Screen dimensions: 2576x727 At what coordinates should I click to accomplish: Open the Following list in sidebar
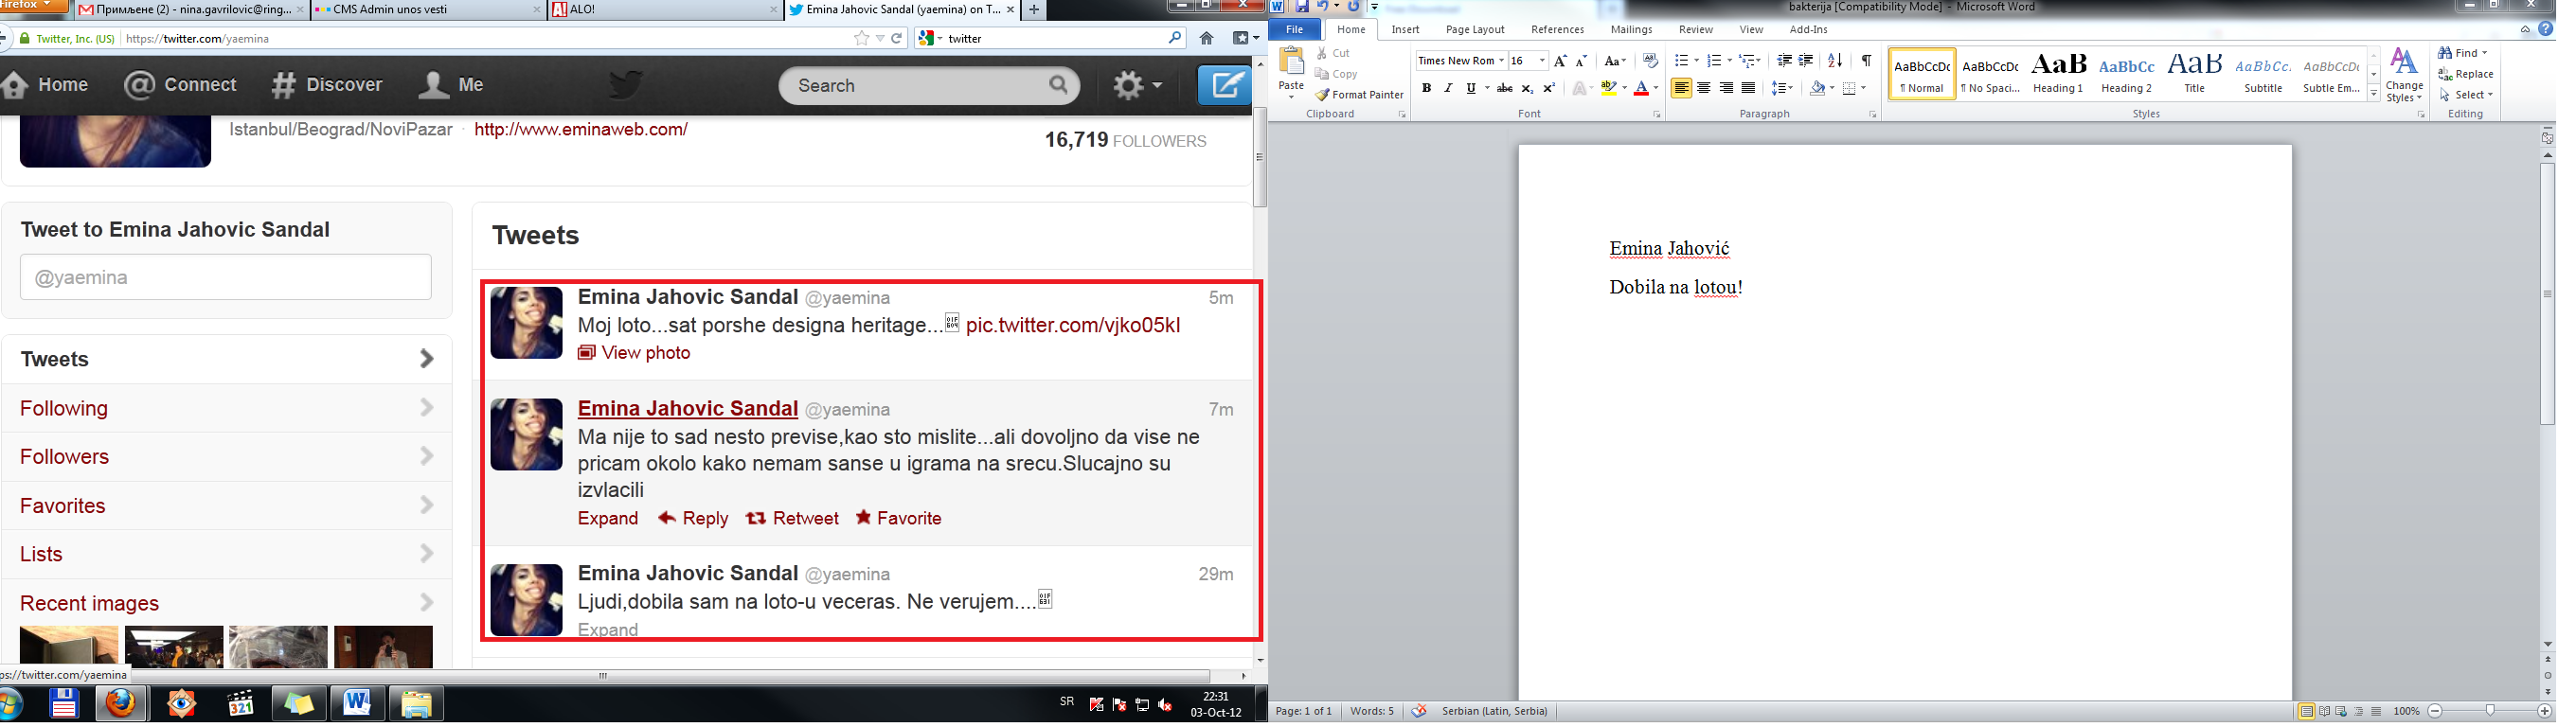(64, 409)
